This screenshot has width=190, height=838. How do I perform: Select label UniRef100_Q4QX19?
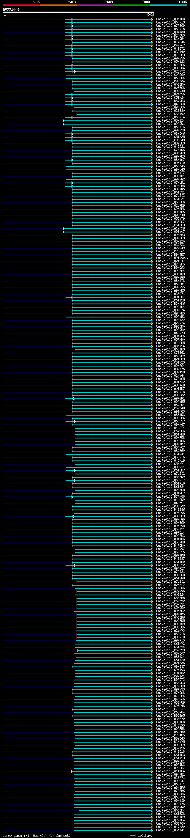[x=170, y=461]
